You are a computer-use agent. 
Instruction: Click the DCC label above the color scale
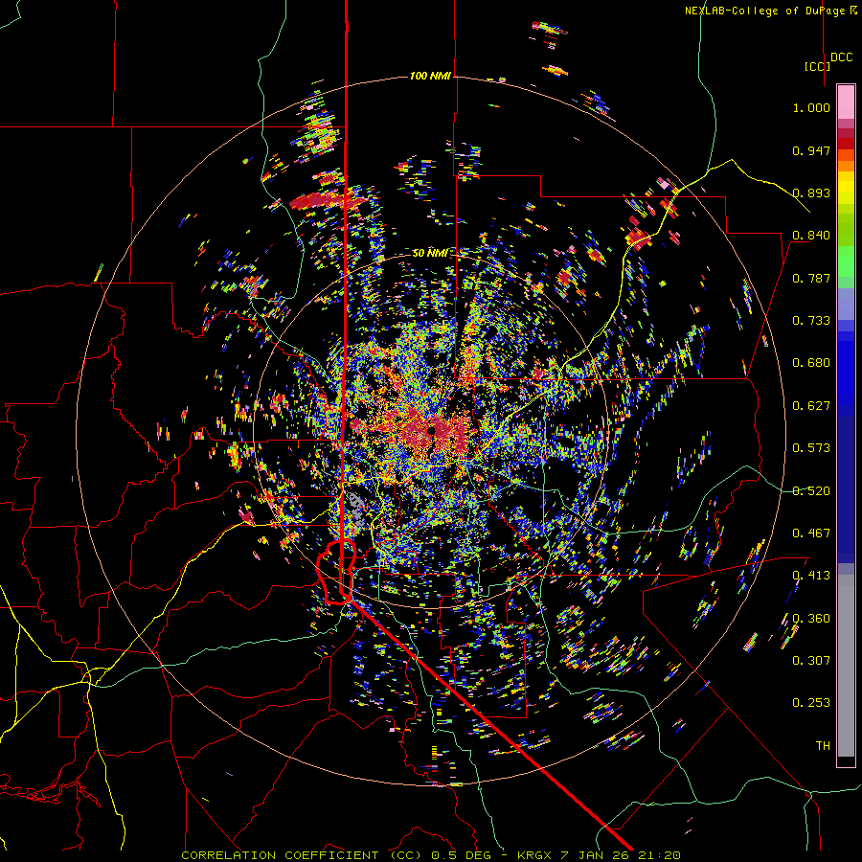pos(841,57)
